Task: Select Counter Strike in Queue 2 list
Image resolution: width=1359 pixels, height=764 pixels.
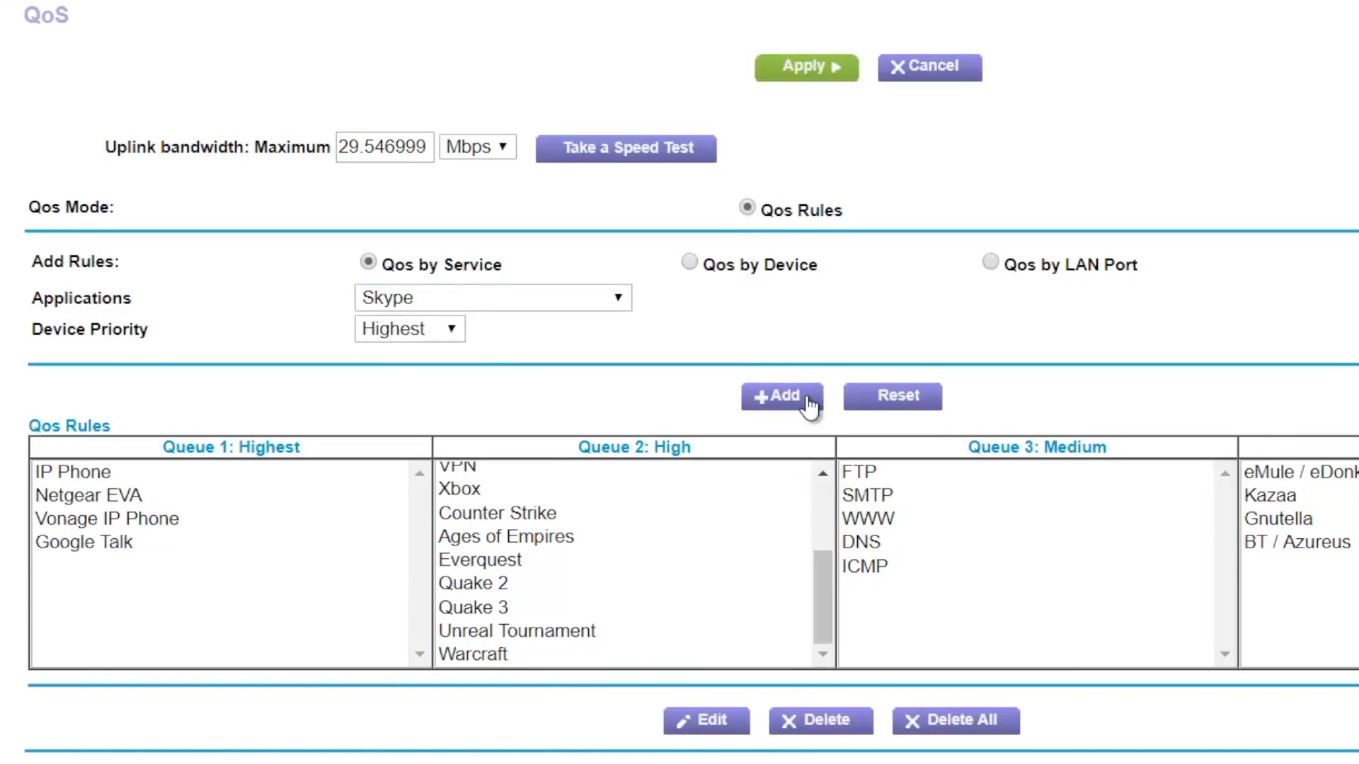Action: (x=497, y=513)
